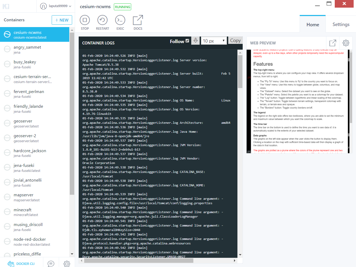Open the laputa99999 account dropdown
This screenshot has height=267, width=356.
pos(55,6)
